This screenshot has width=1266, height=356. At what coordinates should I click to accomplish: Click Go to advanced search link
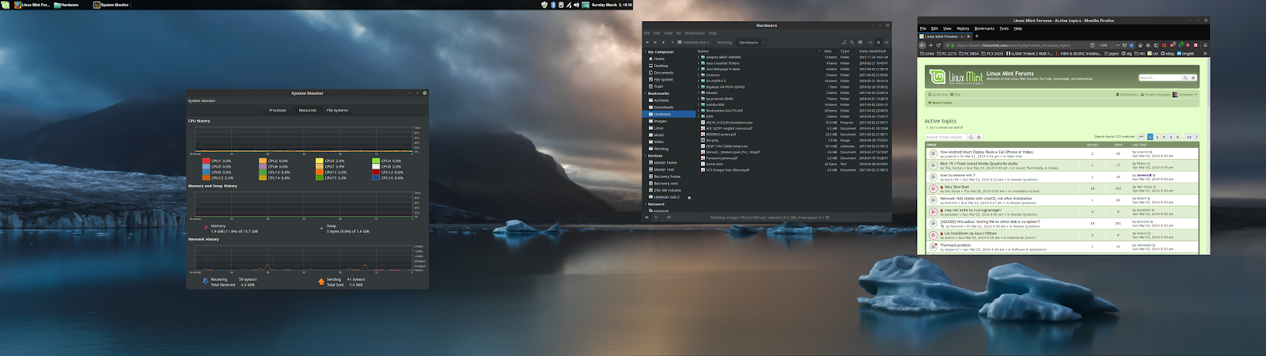(946, 127)
